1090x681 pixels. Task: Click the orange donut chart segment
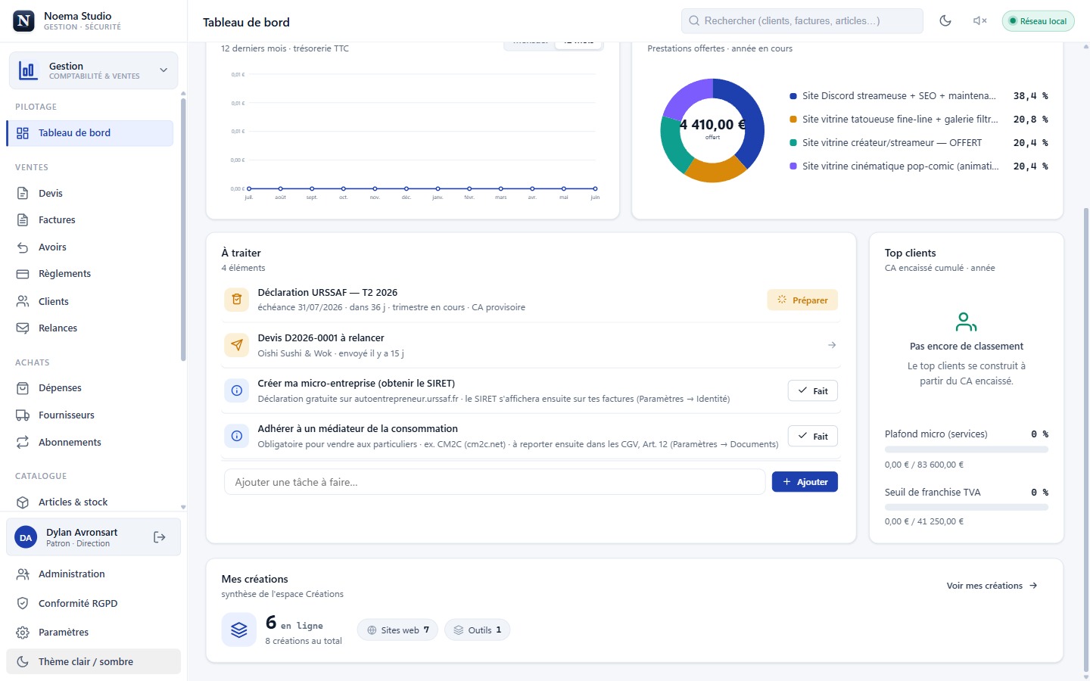coord(715,171)
